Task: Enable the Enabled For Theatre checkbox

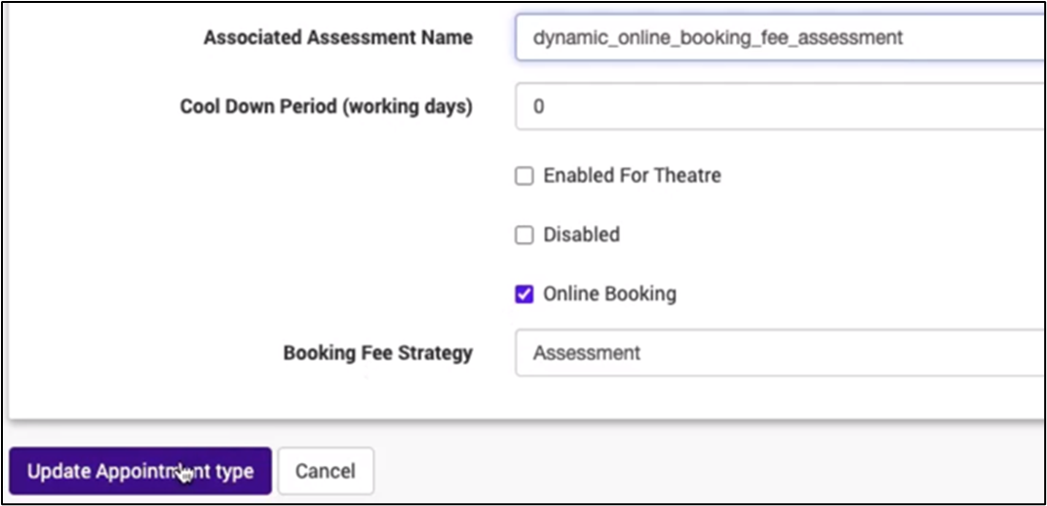Action: [524, 176]
